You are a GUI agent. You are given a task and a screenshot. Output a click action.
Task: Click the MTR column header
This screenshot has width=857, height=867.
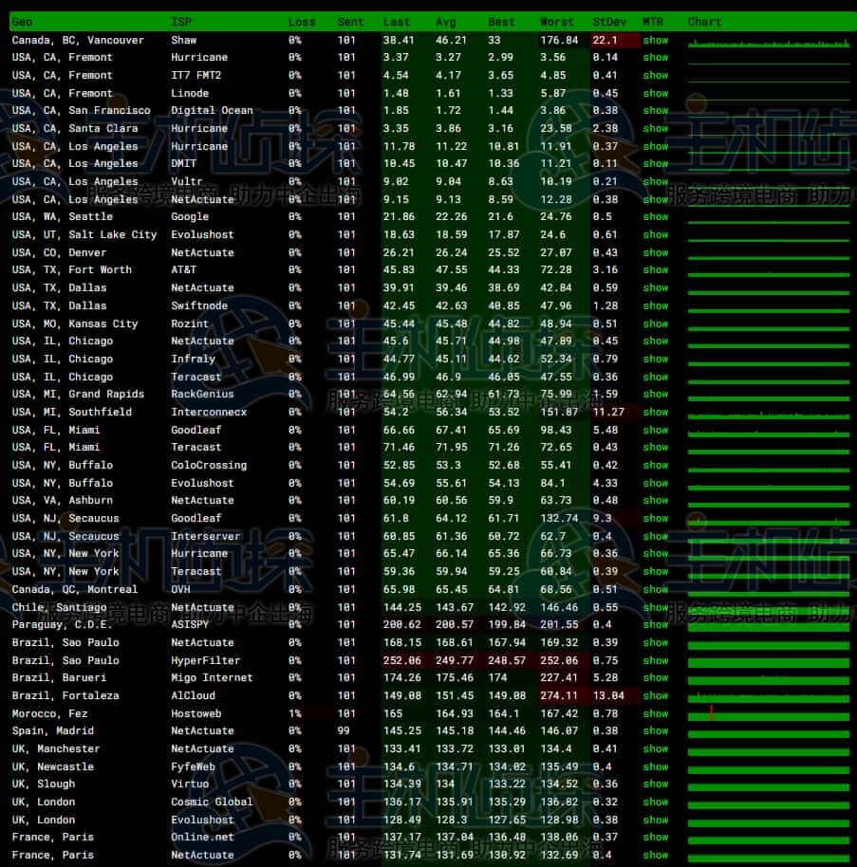(x=653, y=22)
